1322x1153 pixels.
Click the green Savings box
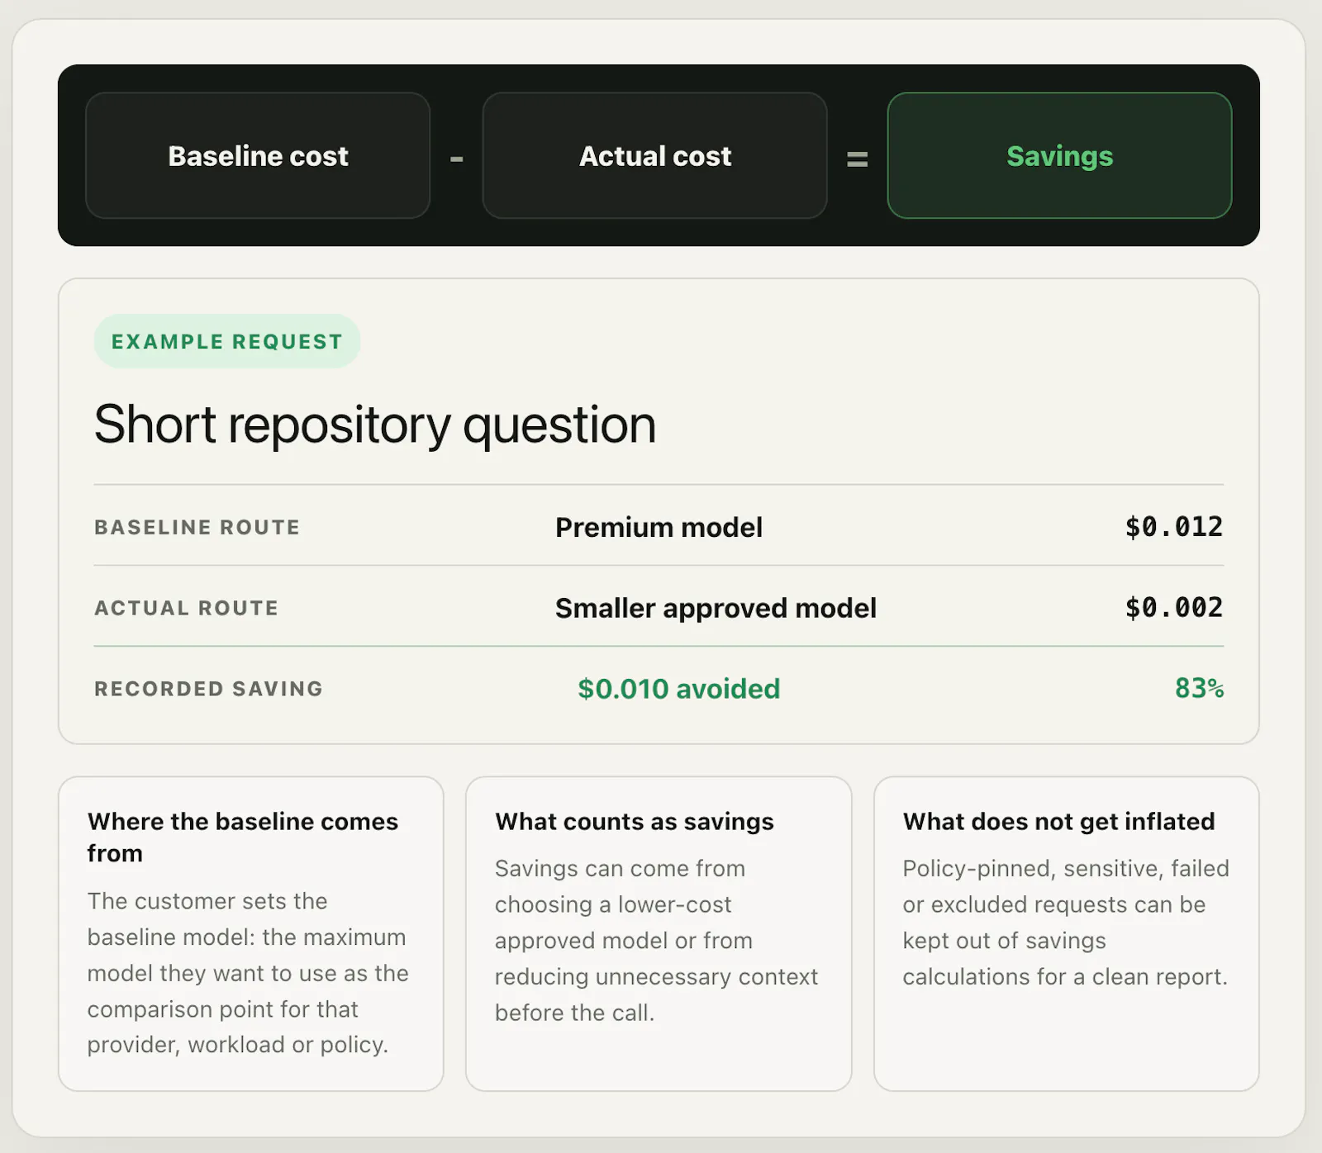(x=1059, y=155)
